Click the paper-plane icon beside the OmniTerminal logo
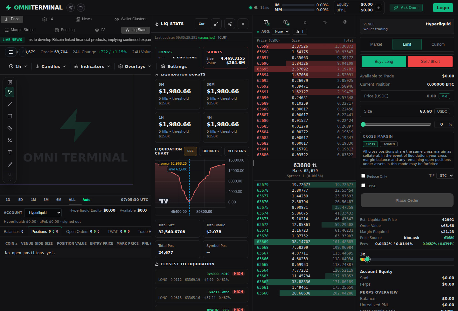 [x=71, y=8]
